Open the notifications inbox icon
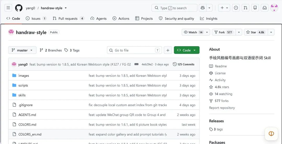 [x=265, y=8]
